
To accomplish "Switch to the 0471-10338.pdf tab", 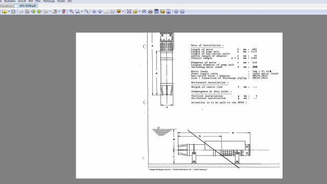I will [x=26, y=6].
